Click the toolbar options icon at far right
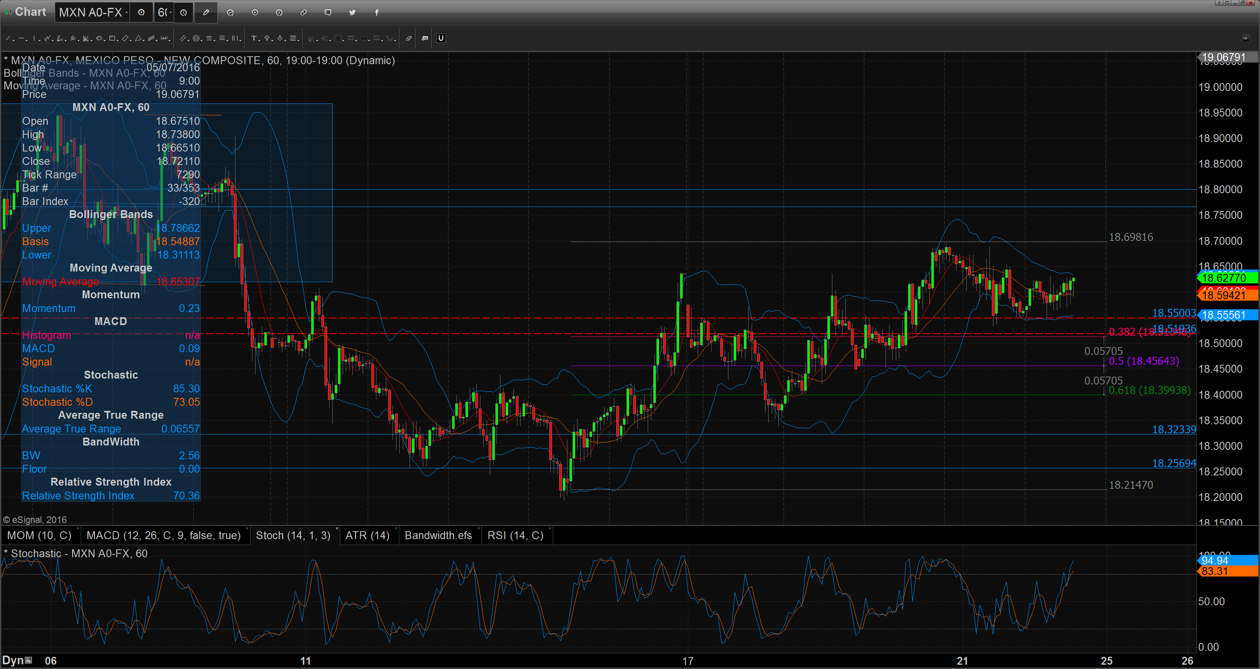The width and height of the screenshot is (1260, 669). (1245, 38)
